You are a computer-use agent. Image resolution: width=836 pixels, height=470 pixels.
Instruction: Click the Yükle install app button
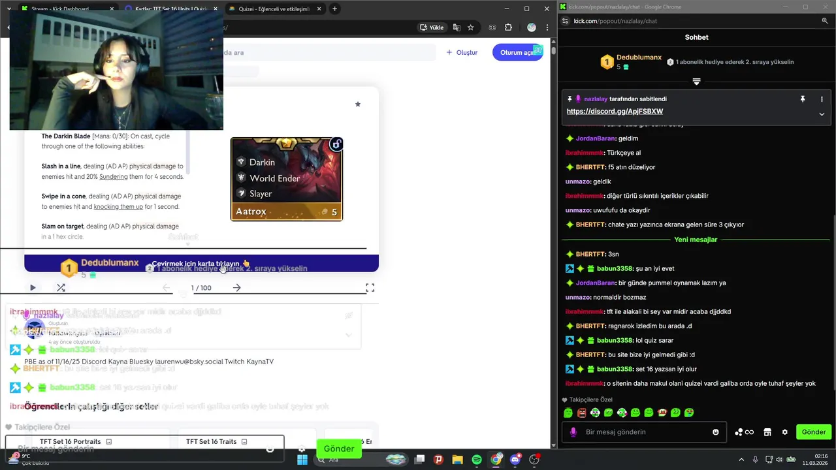click(432, 27)
